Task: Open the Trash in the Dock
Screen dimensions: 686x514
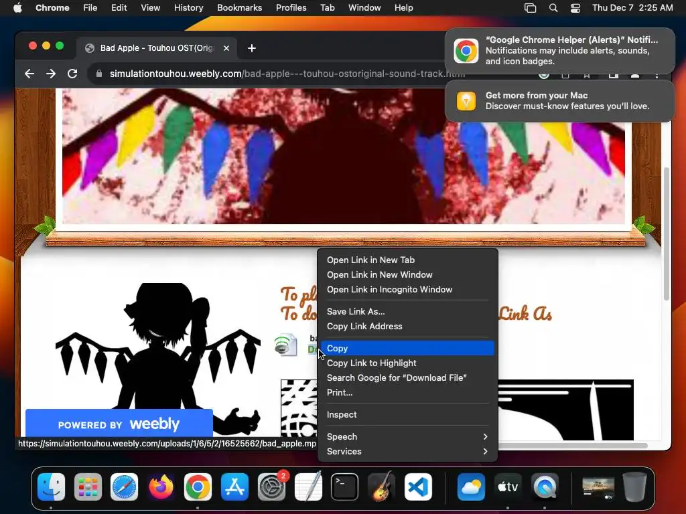Action: point(635,487)
